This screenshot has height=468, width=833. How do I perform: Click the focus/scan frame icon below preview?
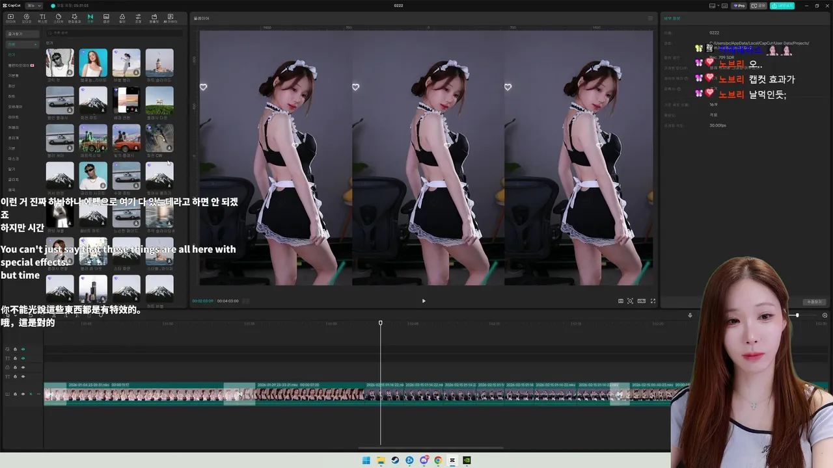(630, 301)
